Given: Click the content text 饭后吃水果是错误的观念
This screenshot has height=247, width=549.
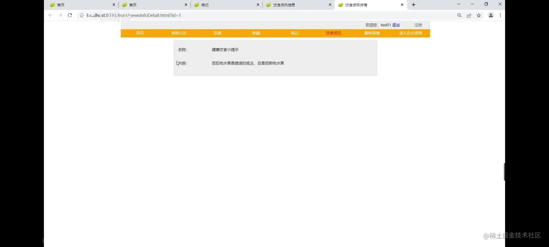Looking at the screenshot, I should (x=232, y=63).
